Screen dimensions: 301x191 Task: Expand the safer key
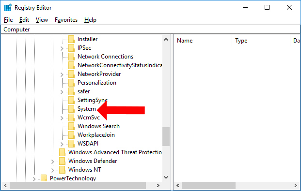click(x=62, y=92)
